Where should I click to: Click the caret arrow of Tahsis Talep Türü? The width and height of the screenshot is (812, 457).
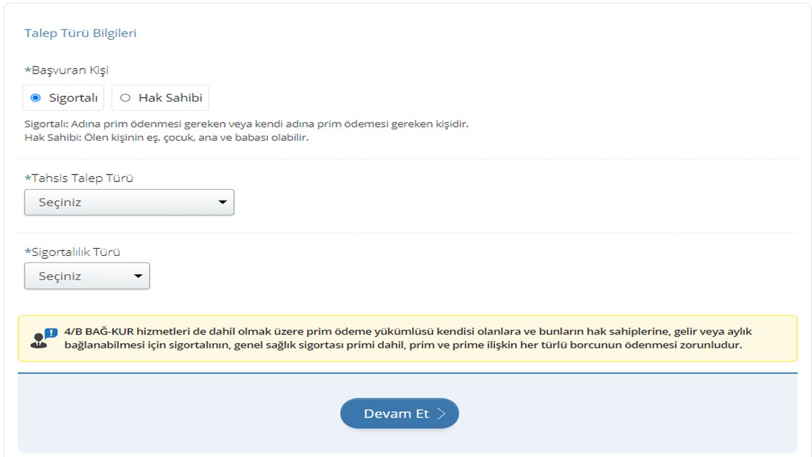[222, 202]
